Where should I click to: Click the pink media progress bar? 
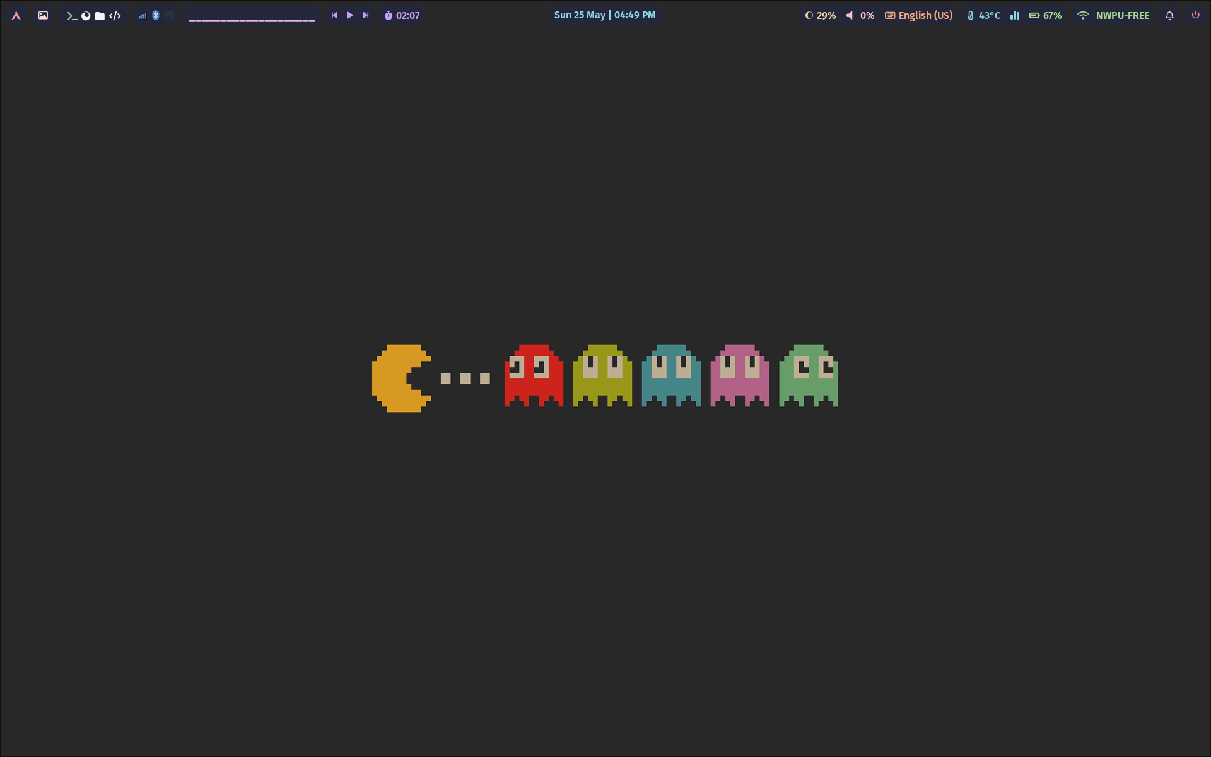pos(252,21)
